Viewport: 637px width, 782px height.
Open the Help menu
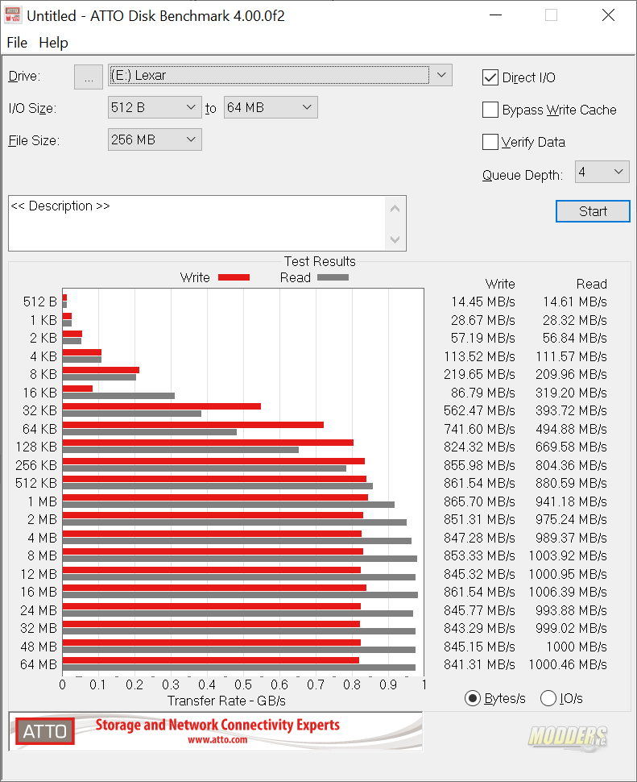(x=53, y=43)
